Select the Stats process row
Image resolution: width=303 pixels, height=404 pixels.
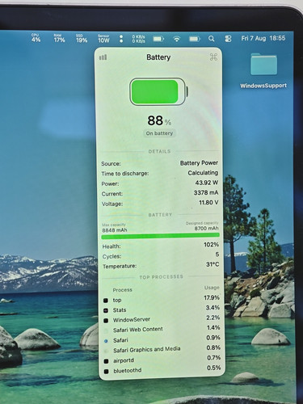(x=162, y=309)
